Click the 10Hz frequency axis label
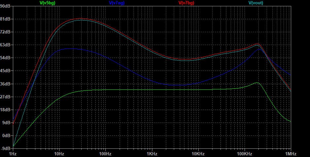310x157 pixels. coord(59,154)
